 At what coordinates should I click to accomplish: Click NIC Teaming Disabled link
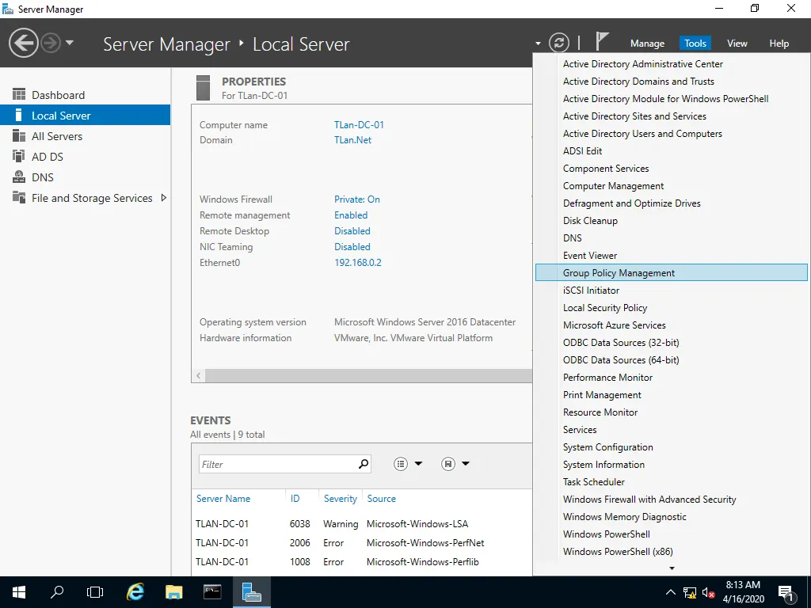352,247
